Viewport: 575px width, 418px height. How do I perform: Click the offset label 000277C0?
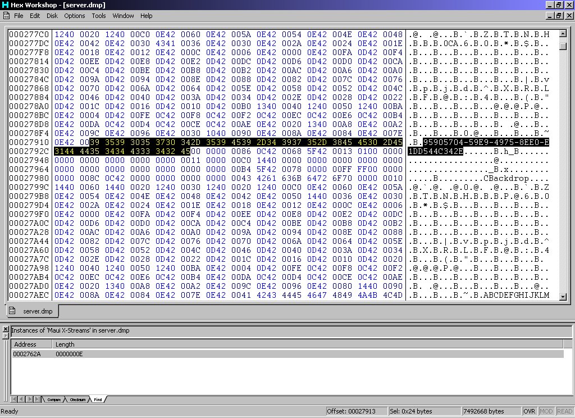(29, 34)
